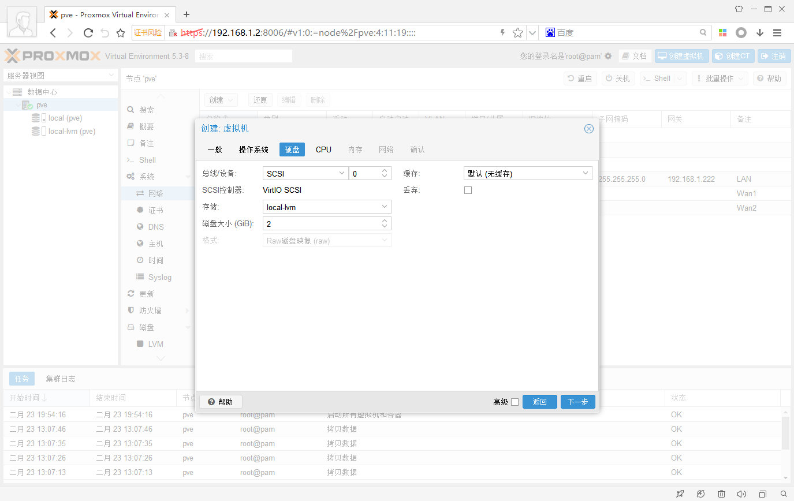794x501 pixels.
Task: Expand the address bar history dropdown
Action: tap(532, 33)
